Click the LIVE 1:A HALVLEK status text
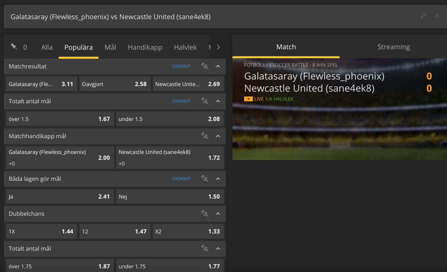447x272 pixels. (x=274, y=99)
